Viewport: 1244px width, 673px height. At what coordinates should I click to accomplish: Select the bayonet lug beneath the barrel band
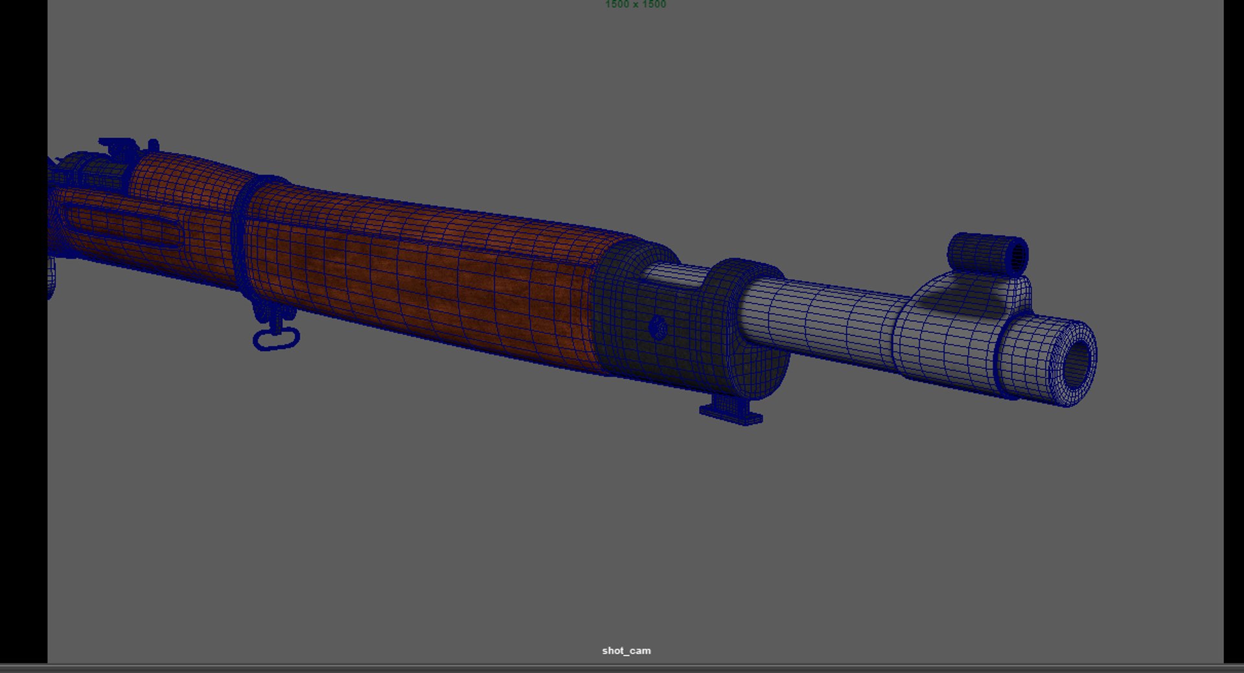tap(731, 411)
